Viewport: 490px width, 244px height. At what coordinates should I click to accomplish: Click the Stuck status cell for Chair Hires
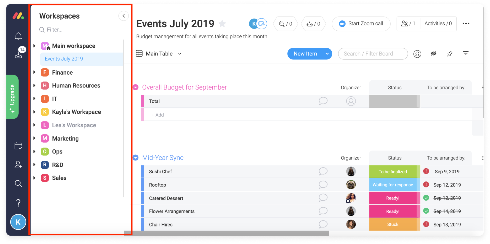pyautogui.click(x=393, y=224)
